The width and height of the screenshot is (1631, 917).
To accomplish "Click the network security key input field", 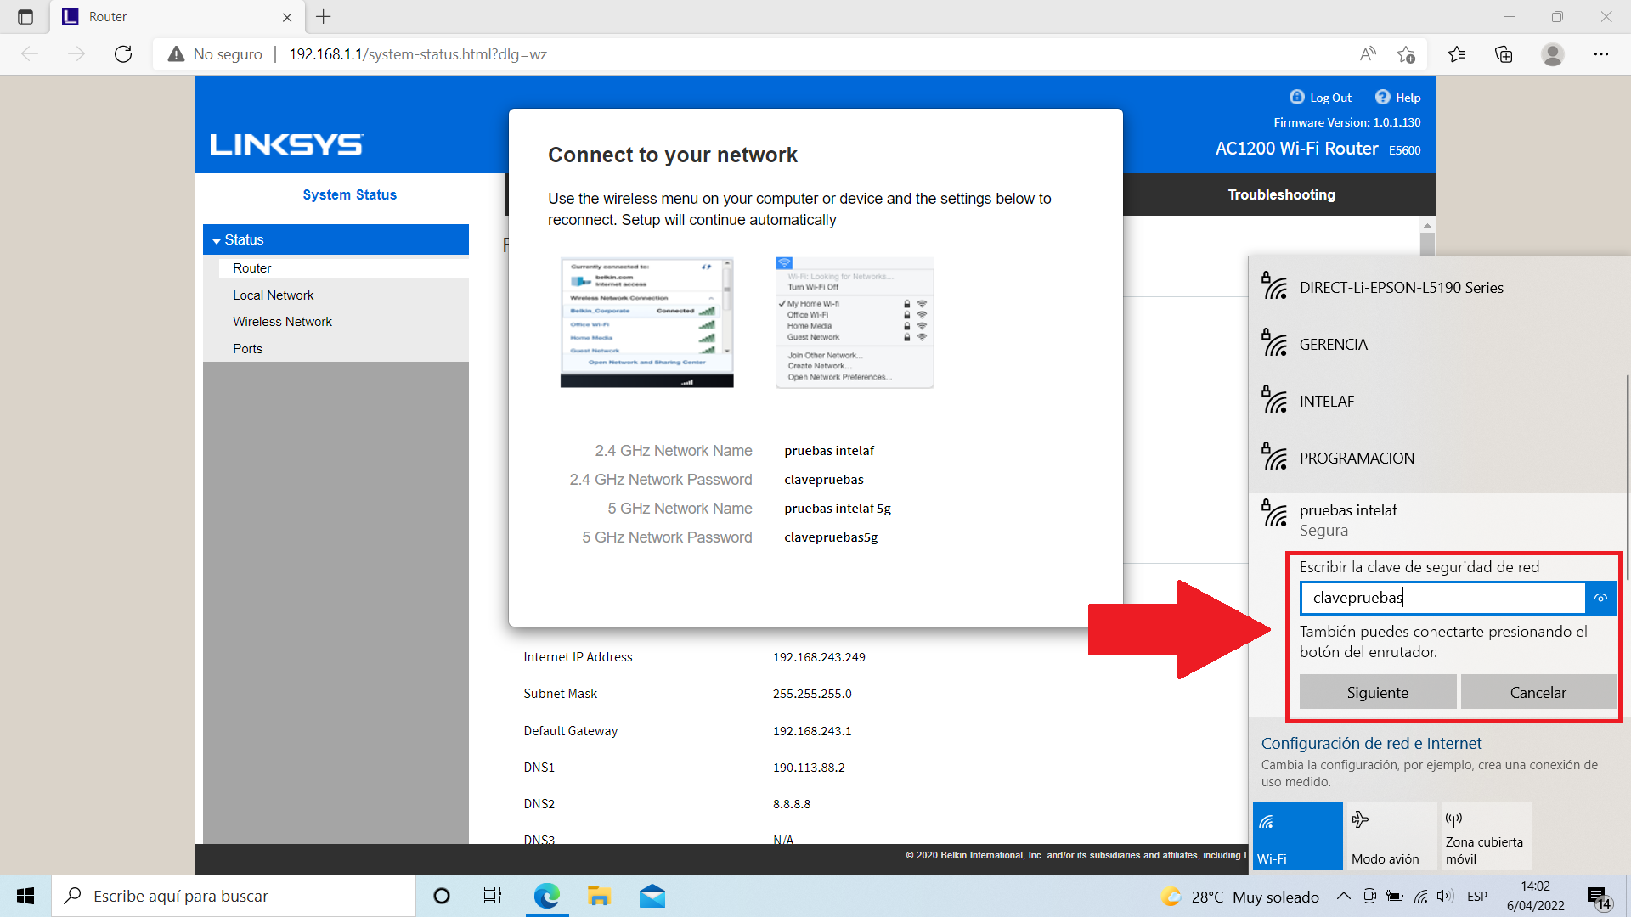I will pyautogui.click(x=1442, y=598).
